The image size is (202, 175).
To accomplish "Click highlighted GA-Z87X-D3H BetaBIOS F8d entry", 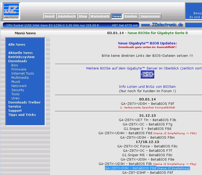I will 147,168.
